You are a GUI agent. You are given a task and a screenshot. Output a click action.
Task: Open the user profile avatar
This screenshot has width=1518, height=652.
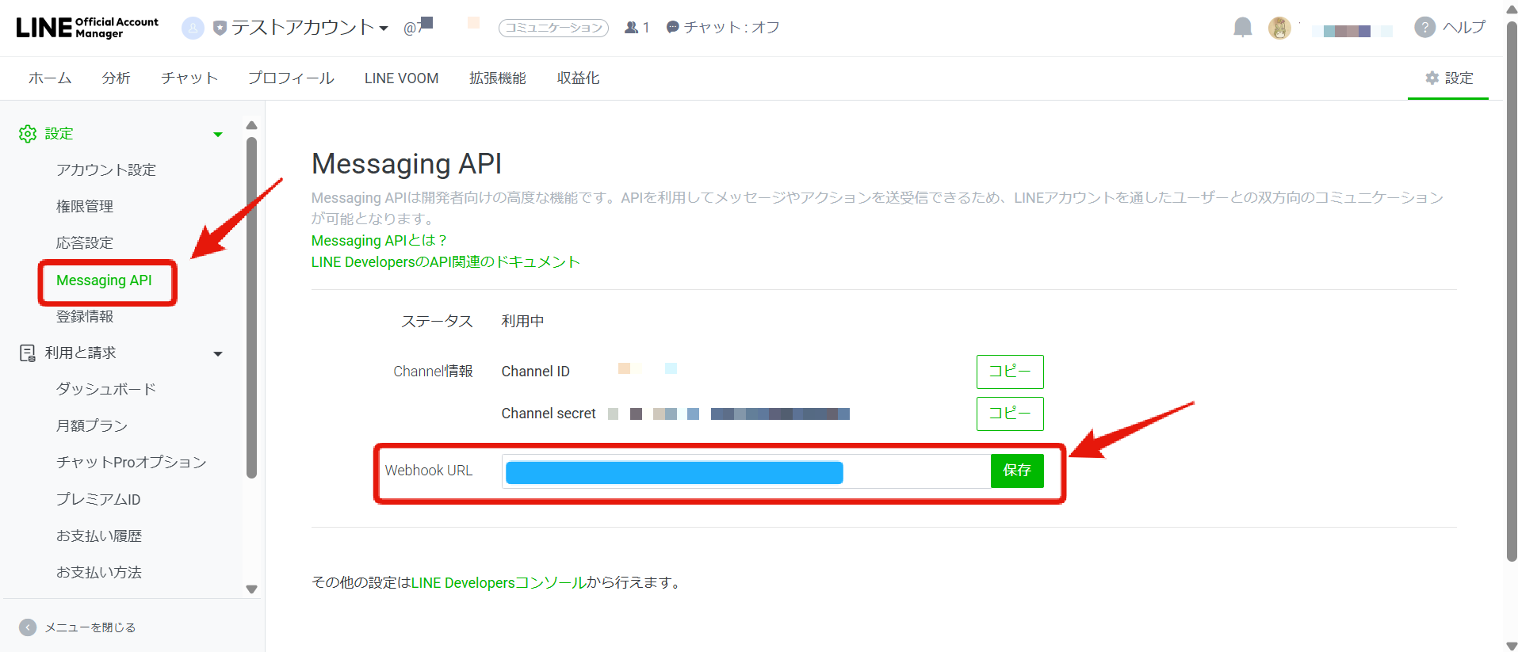click(1279, 28)
